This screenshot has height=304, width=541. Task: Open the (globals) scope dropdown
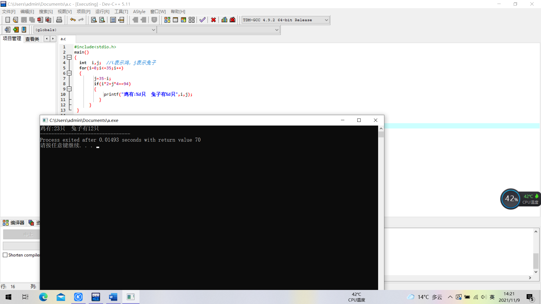pyautogui.click(x=153, y=30)
